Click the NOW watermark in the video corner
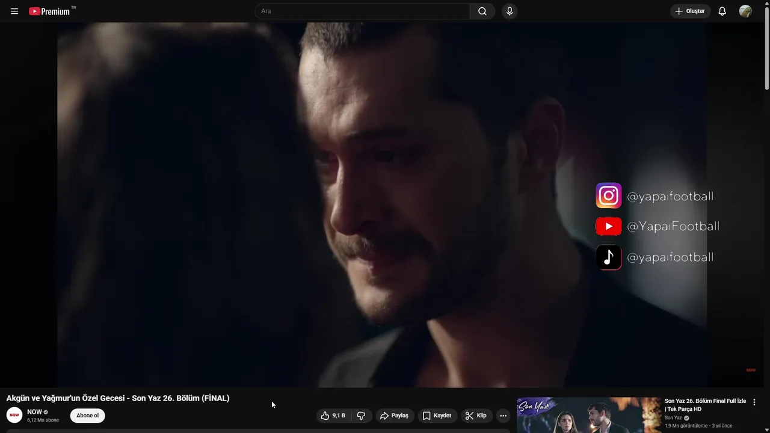770x433 pixels. [751, 370]
